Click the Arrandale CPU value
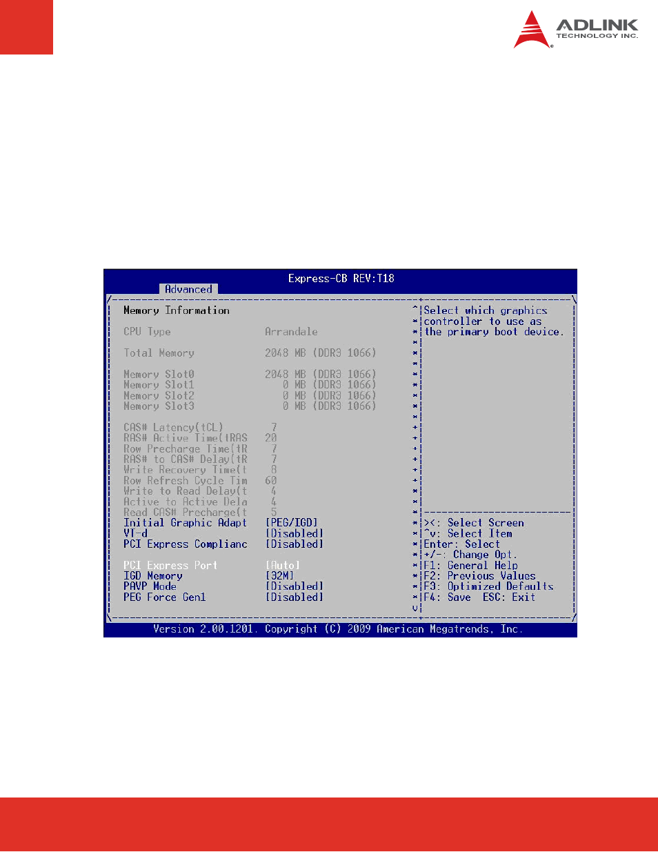 tap(291, 332)
